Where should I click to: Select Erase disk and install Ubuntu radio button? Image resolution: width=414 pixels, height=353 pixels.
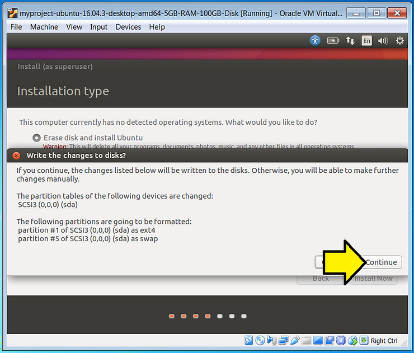[x=36, y=138]
